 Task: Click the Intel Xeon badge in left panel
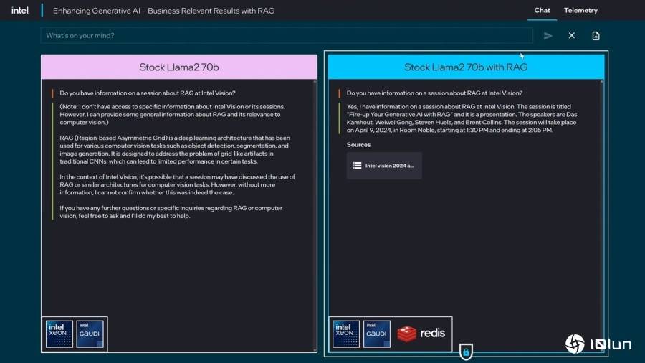click(59, 334)
